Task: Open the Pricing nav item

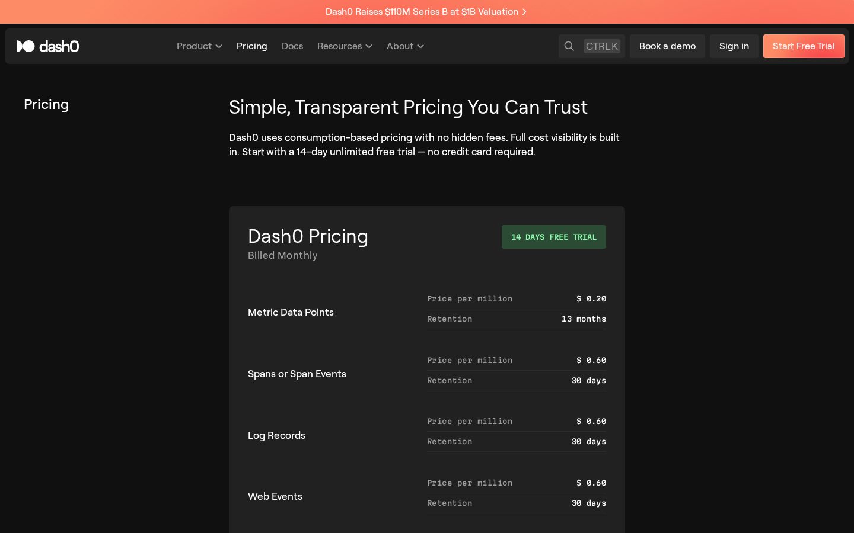Action: point(252,46)
